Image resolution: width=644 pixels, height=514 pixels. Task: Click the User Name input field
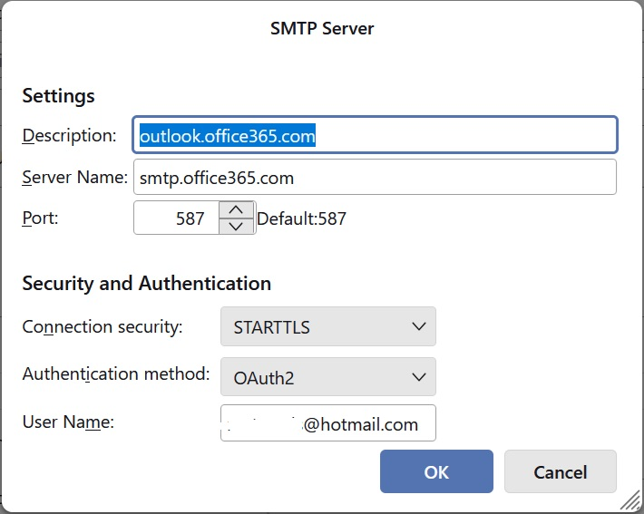coord(328,422)
